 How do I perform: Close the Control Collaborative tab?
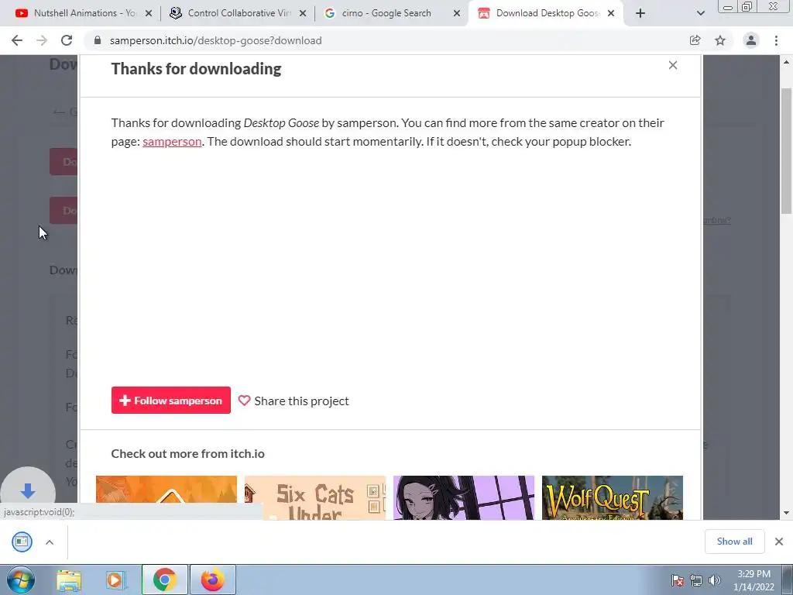point(303,14)
